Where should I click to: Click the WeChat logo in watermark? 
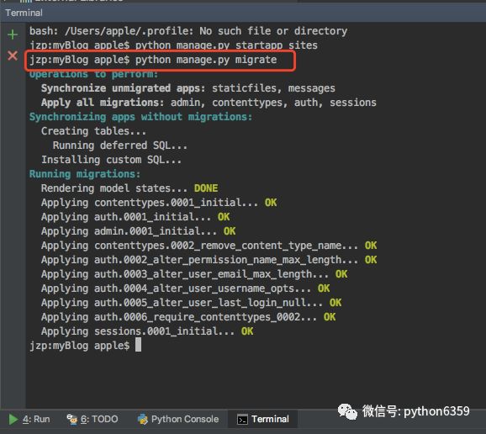[347, 411]
